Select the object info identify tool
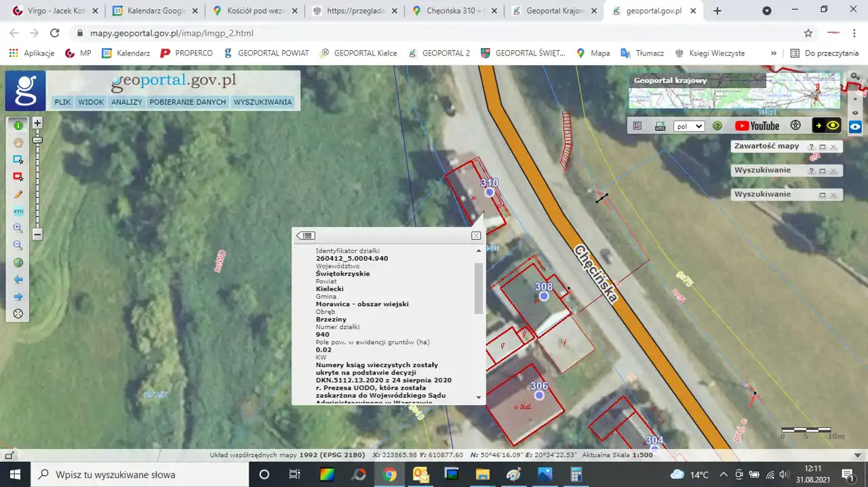This screenshot has height=487, width=868. [x=18, y=125]
